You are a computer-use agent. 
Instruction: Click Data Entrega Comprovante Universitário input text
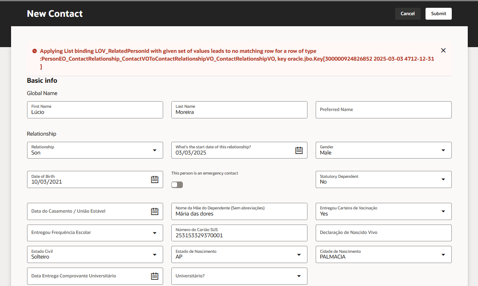(73, 276)
